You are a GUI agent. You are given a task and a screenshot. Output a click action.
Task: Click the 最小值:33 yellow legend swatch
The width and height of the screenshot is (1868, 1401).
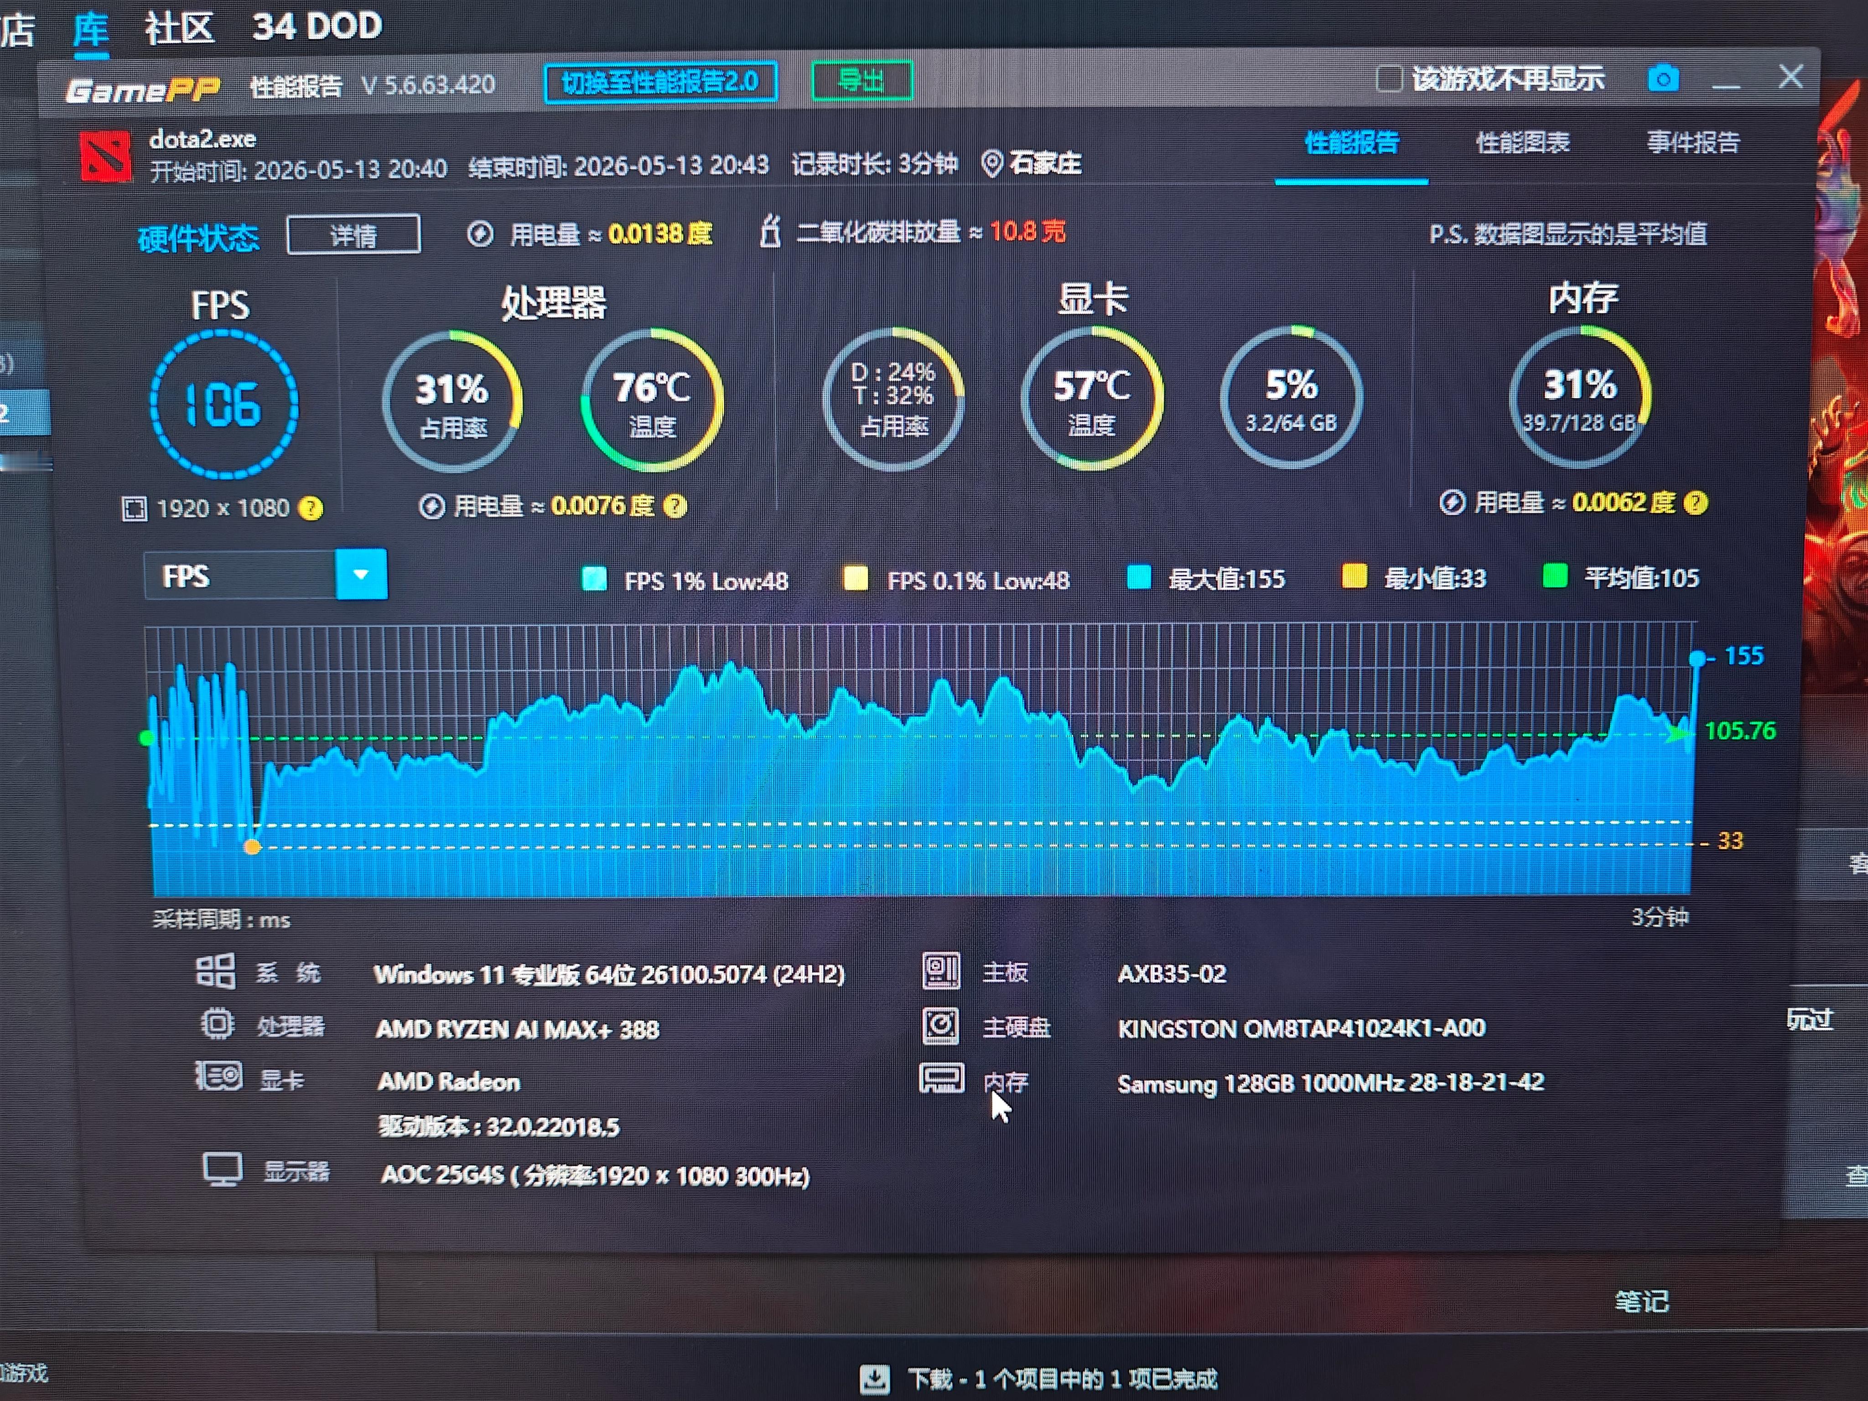(x=1354, y=577)
